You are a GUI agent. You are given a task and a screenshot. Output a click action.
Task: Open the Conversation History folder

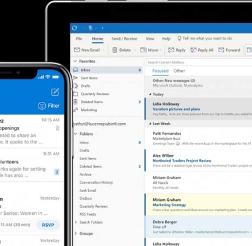[x=96, y=183]
